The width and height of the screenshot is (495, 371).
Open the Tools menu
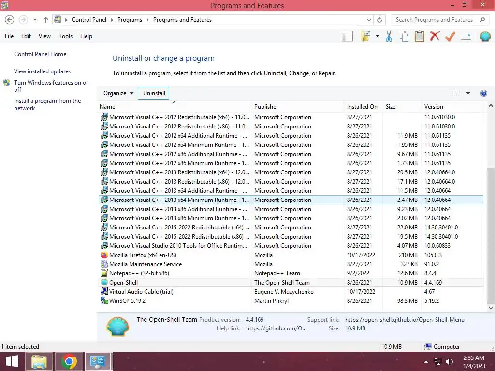coord(65,36)
